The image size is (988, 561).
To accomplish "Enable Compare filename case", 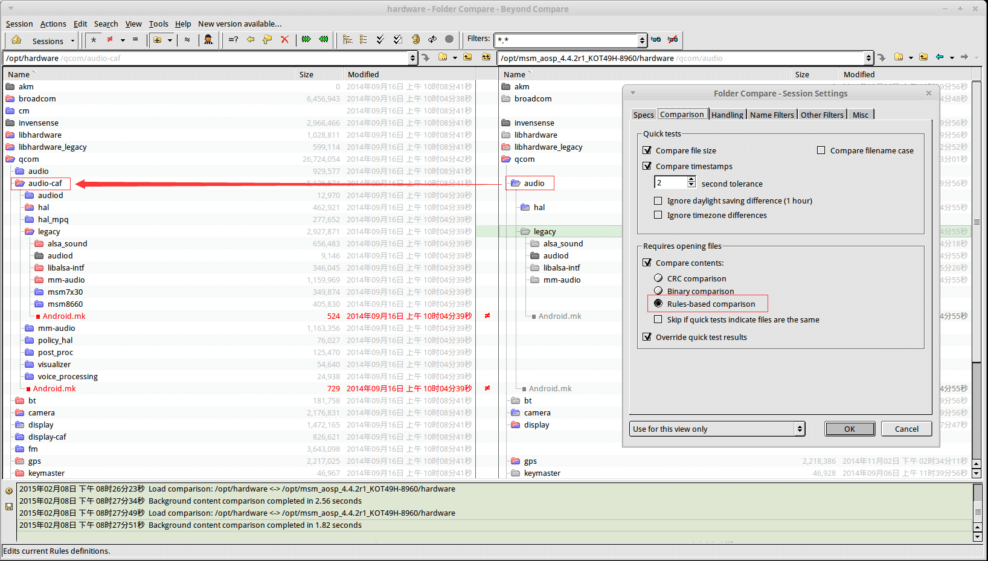I will [821, 150].
